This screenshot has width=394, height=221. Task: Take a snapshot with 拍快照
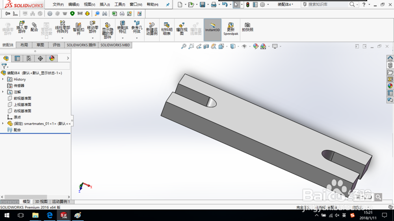[247, 27]
